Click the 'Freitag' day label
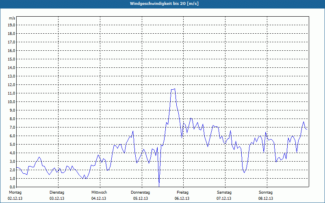The height and width of the screenshot is (203, 325). [182, 192]
